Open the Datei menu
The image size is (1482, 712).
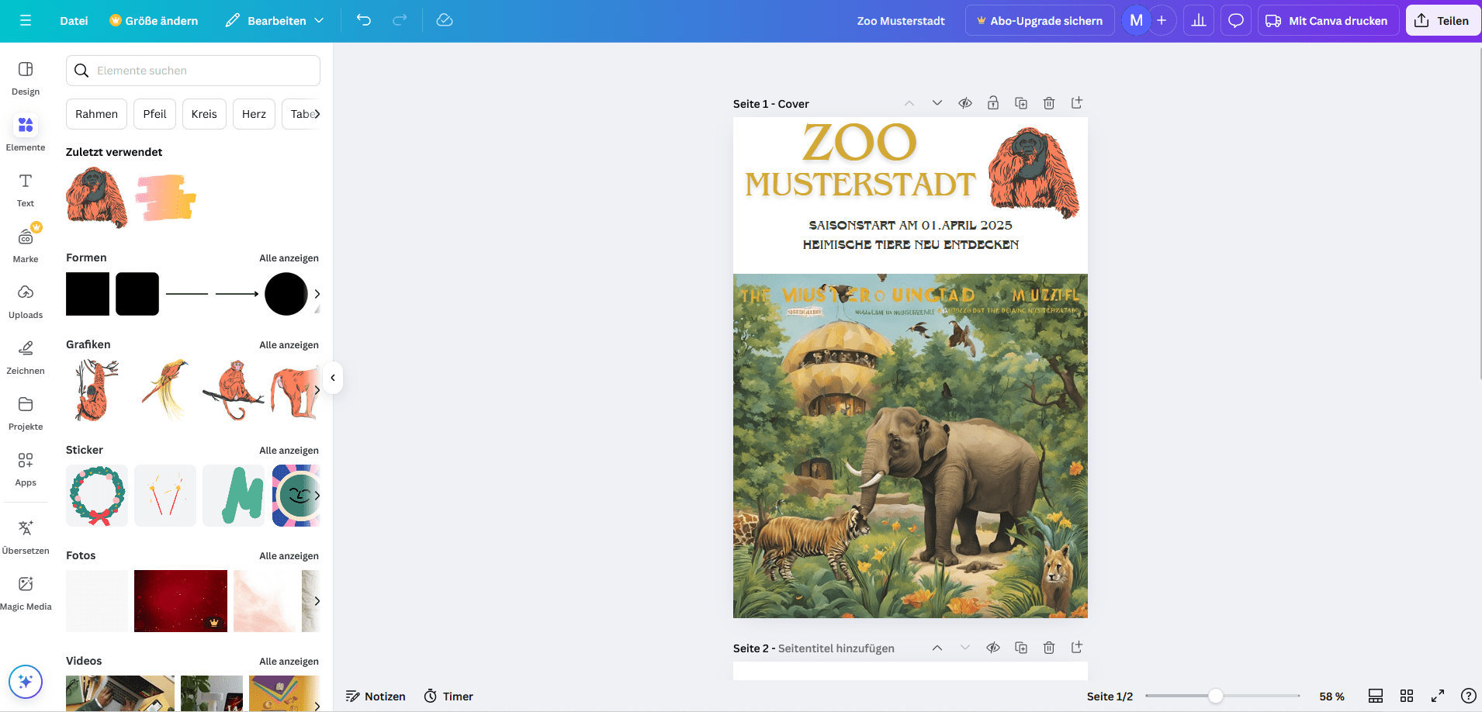[74, 21]
